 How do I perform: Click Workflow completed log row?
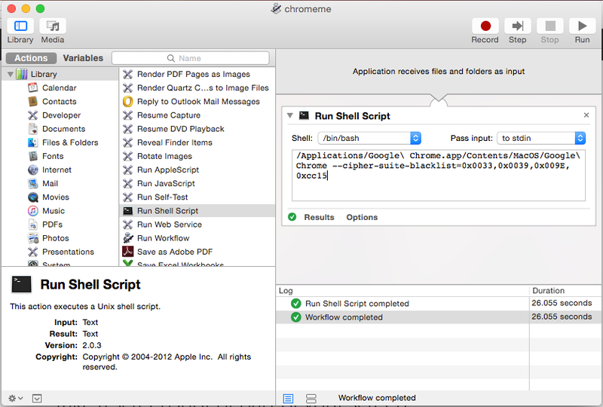click(x=439, y=317)
